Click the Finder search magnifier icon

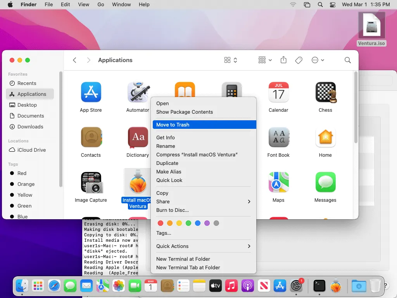pos(348,60)
